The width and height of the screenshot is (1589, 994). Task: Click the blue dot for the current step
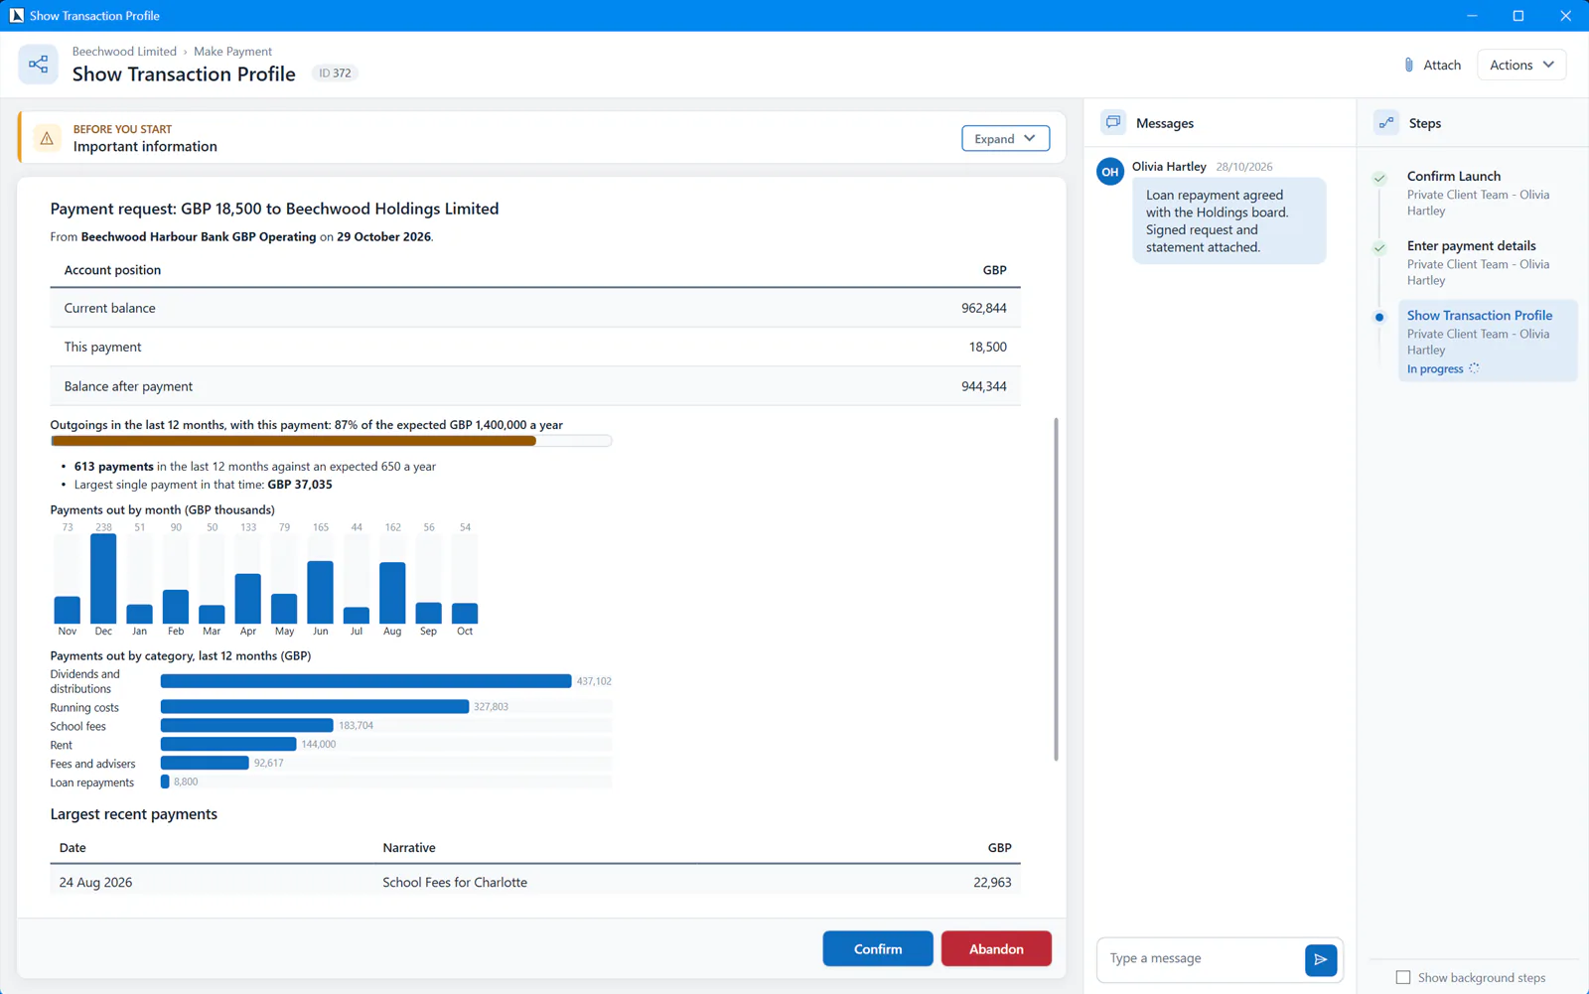(x=1379, y=318)
